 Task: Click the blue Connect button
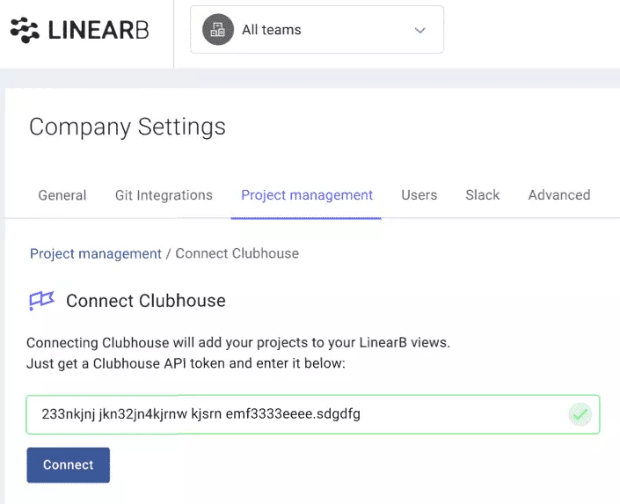coord(69,464)
